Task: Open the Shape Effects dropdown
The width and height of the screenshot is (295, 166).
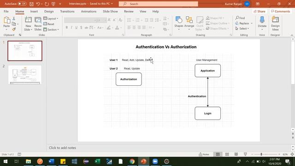Action: (217, 29)
